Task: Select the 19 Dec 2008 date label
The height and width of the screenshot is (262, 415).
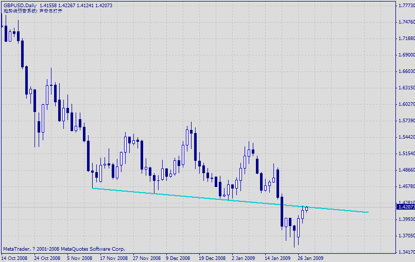Action: (212, 258)
